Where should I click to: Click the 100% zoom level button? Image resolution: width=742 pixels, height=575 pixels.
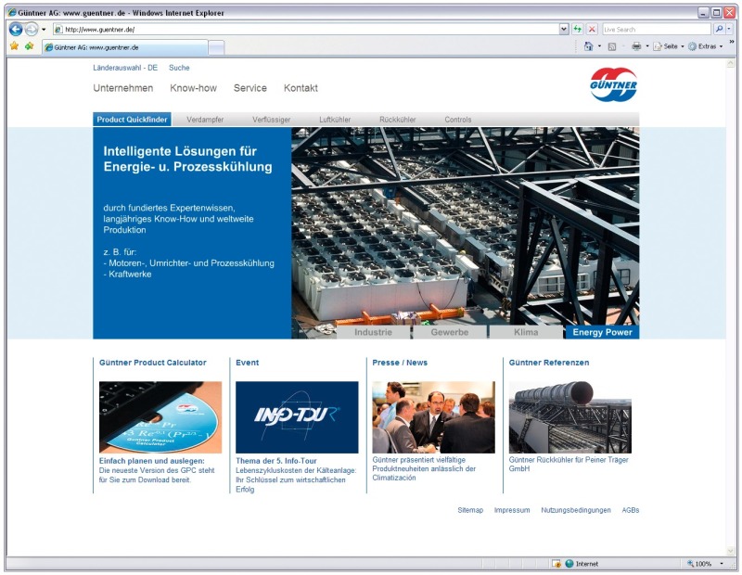(700, 564)
